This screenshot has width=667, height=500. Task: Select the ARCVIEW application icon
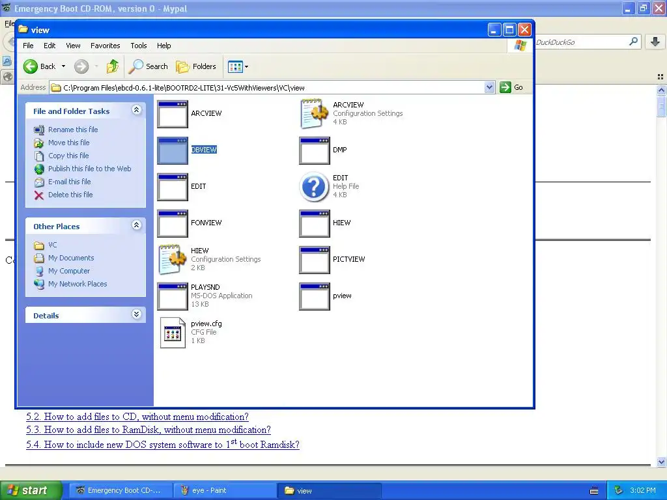pyautogui.click(x=172, y=114)
